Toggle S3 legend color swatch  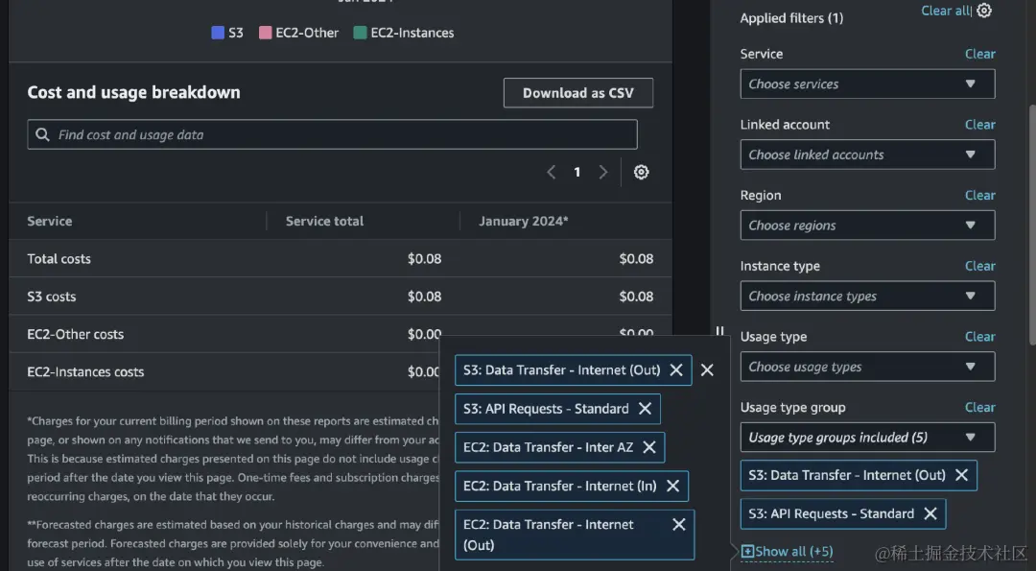pyautogui.click(x=218, y=33)
